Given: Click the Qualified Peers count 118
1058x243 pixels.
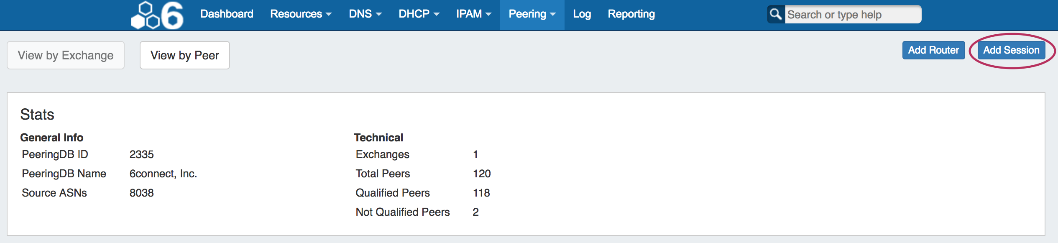Looking at the screenshot, I should click(481, 193).
